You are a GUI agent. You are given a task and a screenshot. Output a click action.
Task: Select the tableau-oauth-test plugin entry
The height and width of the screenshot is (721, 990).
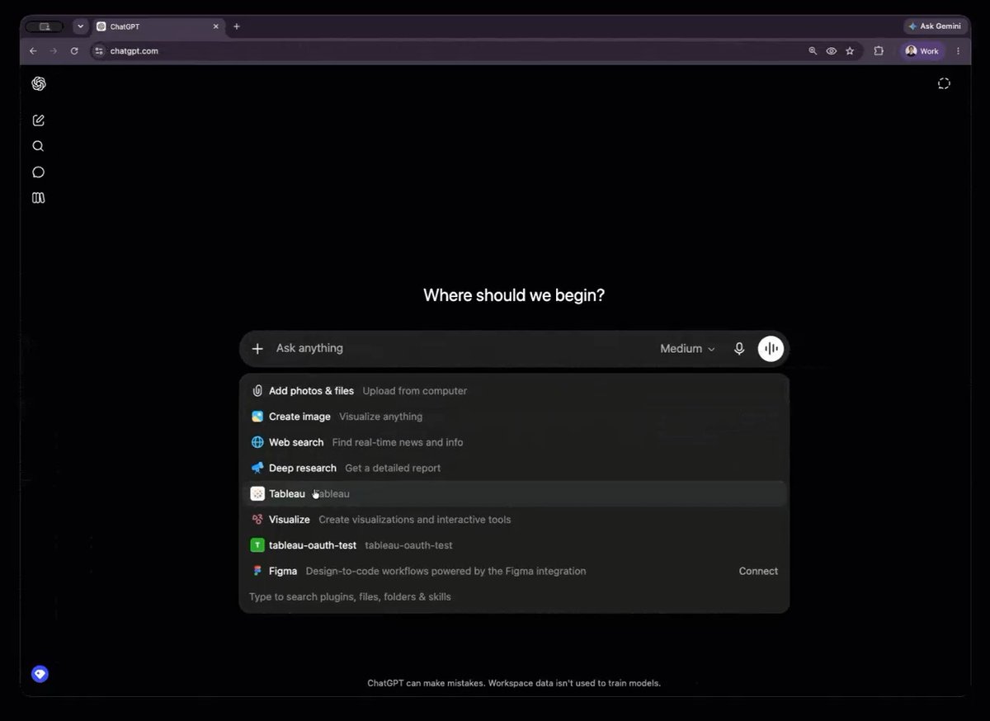(514, 545)
